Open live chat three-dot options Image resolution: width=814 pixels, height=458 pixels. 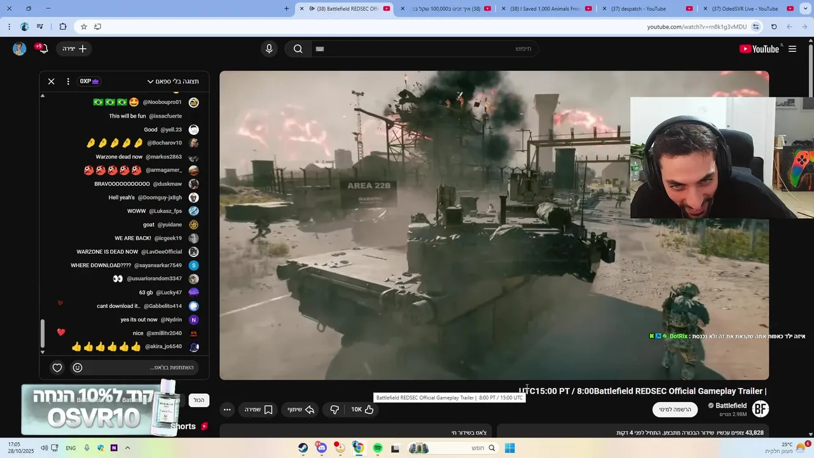point(68,81)
